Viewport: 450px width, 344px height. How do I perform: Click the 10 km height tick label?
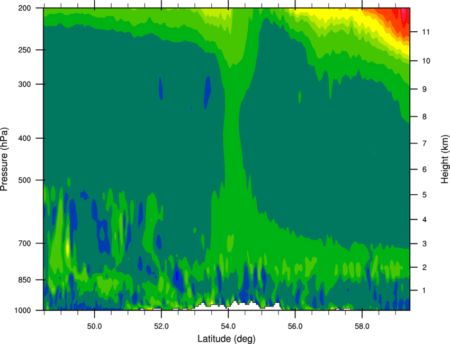(x=426, y=61)
